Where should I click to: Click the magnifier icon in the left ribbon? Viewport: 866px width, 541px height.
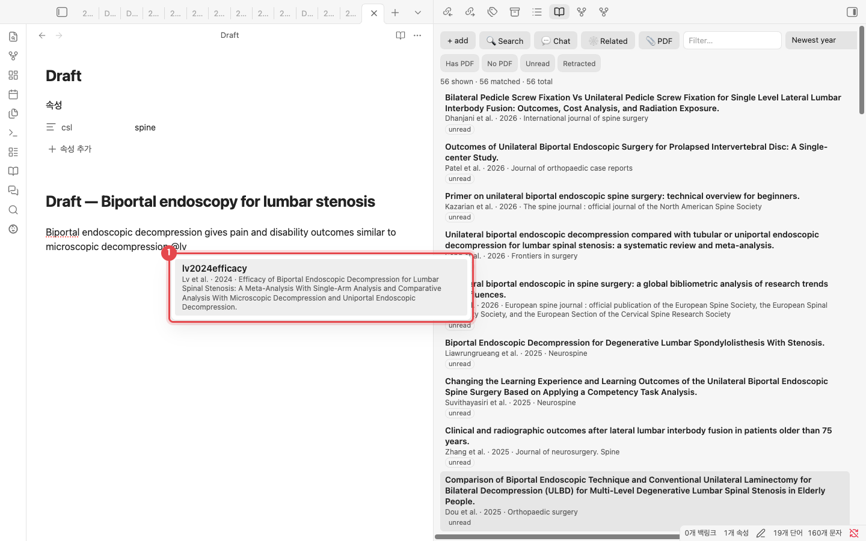(x=13, y=210)
